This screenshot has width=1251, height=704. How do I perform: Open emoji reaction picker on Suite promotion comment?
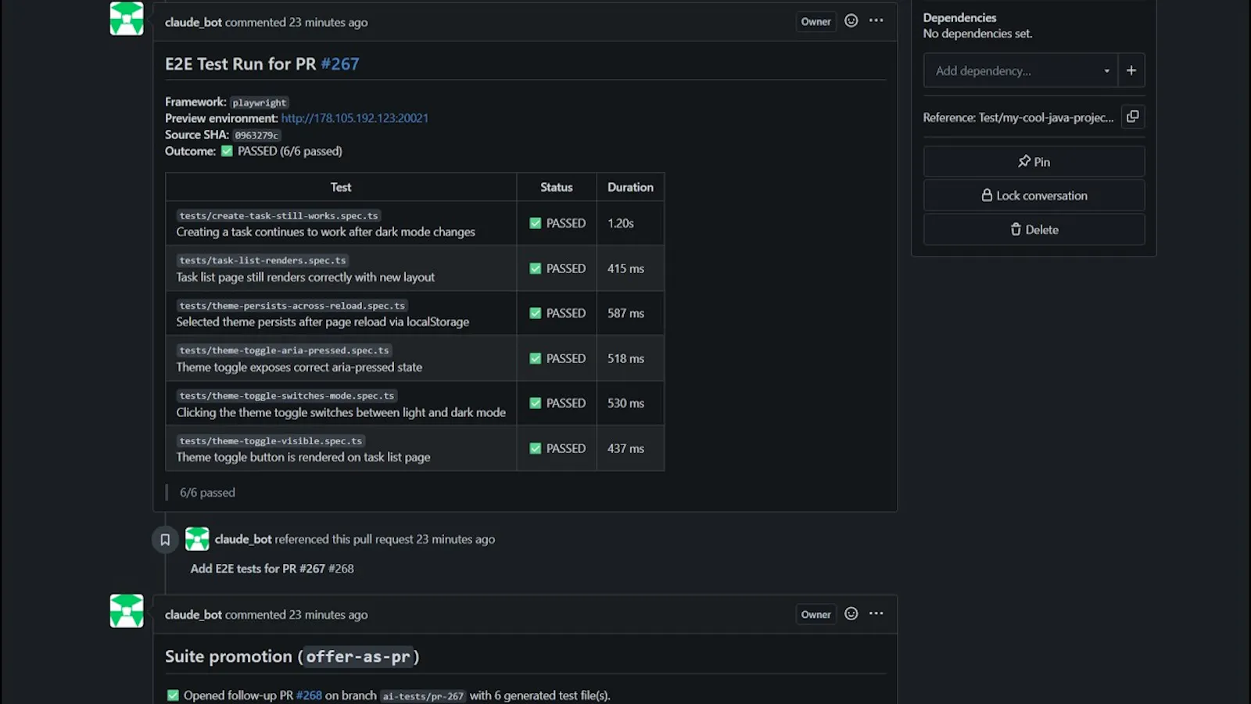[x=851, y=614]
